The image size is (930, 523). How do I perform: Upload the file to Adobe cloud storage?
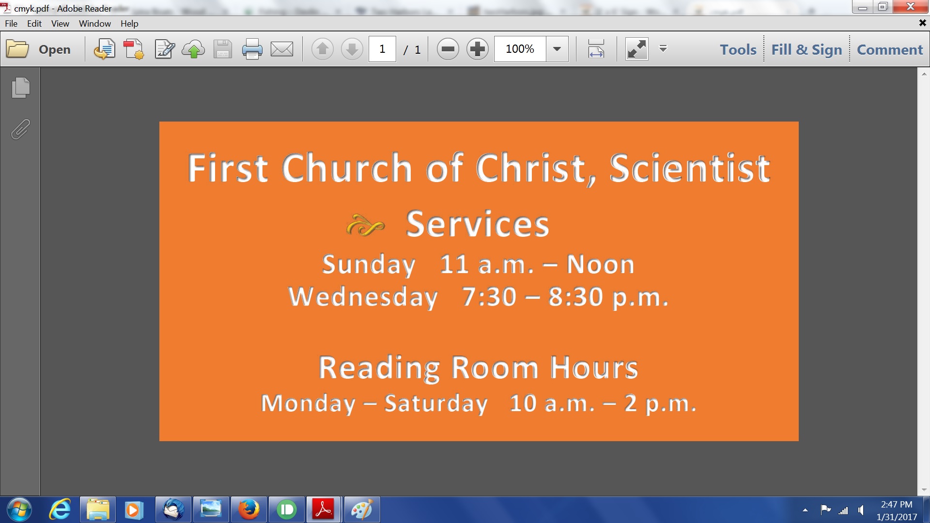pyautogui.click(x=193, y=49)
